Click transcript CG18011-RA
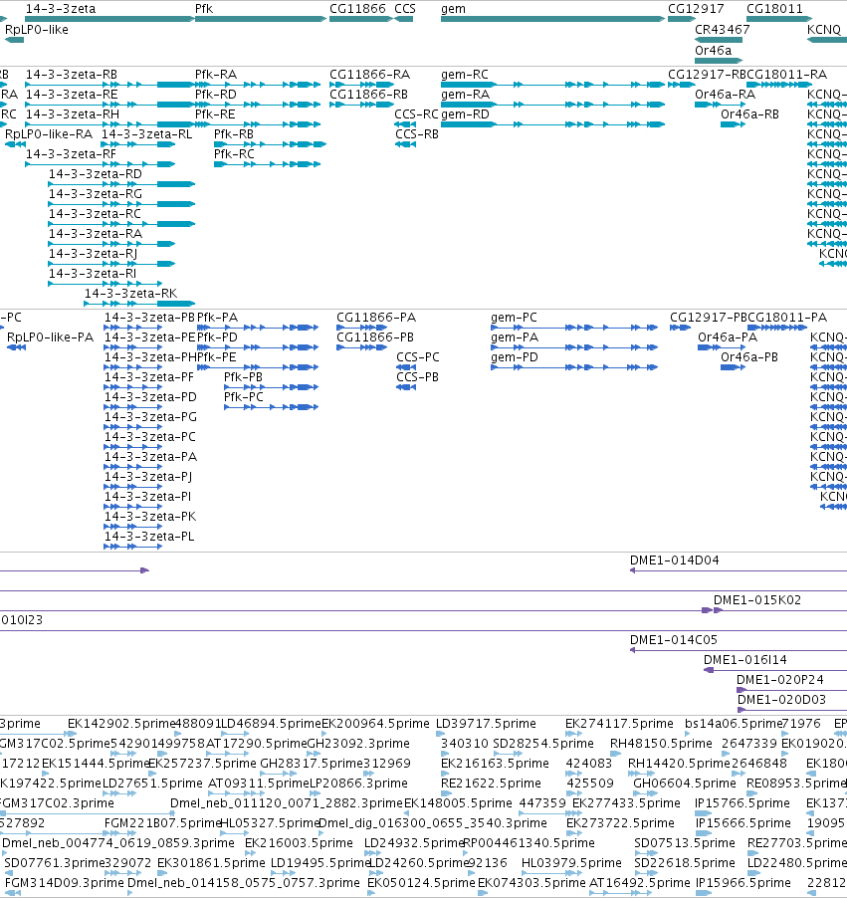The image size is (847, 898). 787,75
